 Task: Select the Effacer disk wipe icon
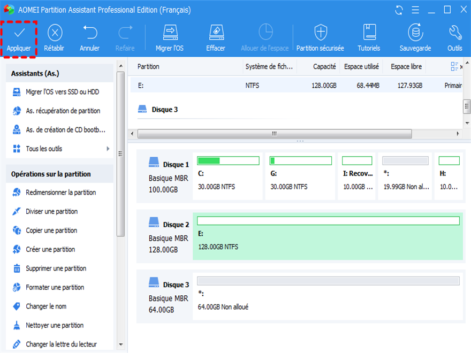(x=216, y=34)
